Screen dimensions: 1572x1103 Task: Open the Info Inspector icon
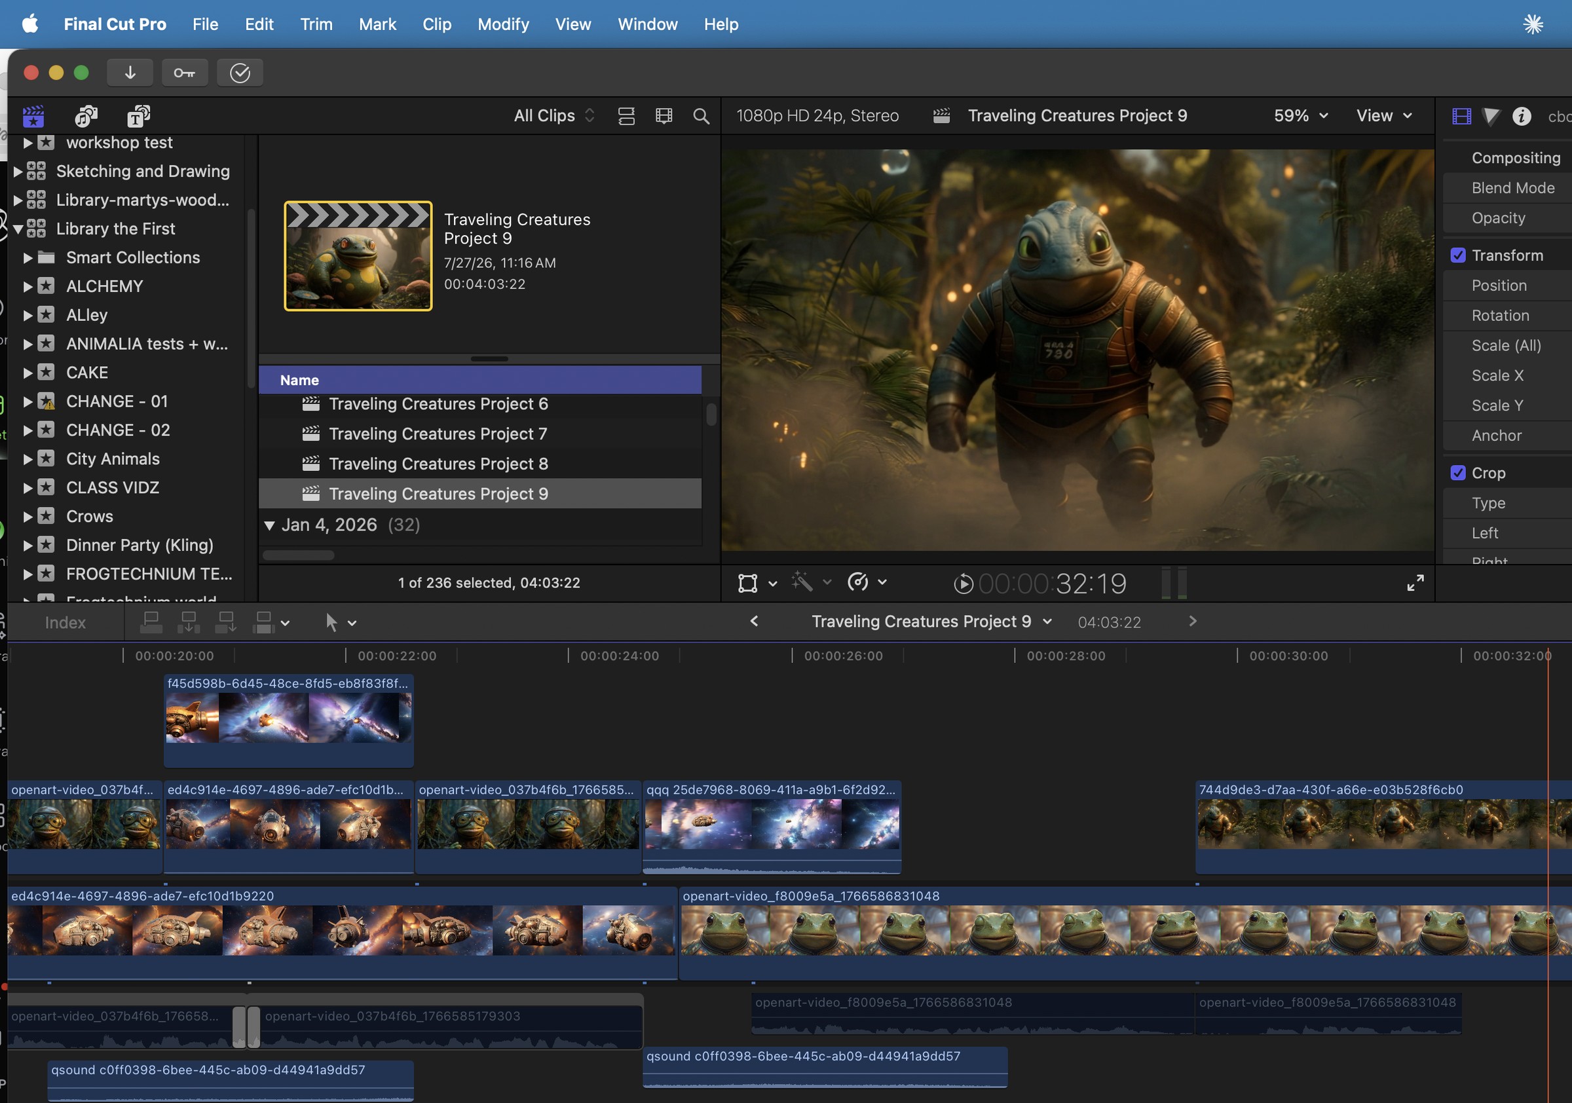(1522, 117)
